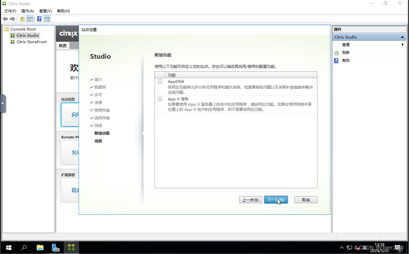Image resolution: width=409 pixels, height=254 pixels.
Task: Click the 附加功能 wizard step
Action: tap(102, 133)
